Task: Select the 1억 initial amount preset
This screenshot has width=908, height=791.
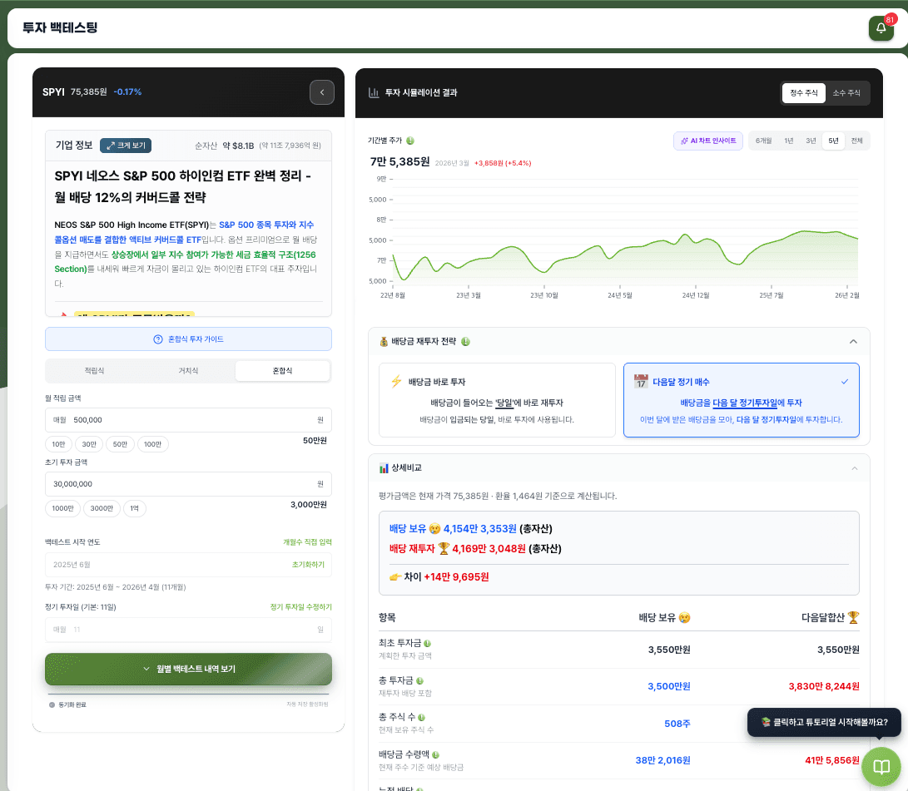Action: click(x=134, y=509)
